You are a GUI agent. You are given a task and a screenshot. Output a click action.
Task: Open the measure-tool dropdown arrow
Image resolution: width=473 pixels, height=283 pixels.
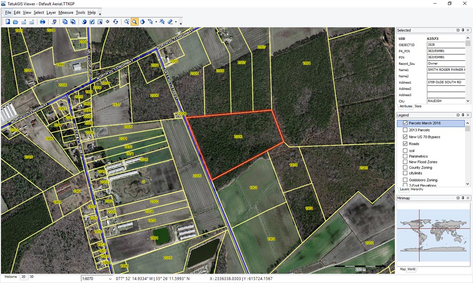(x=176, y=22)
